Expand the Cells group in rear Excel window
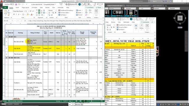 point(136,27)
